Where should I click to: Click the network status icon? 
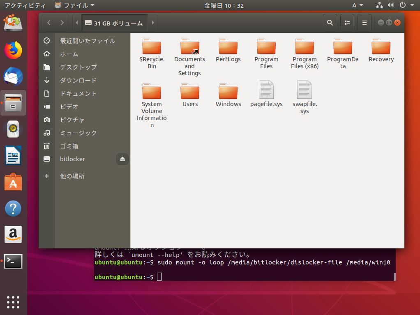379,5
